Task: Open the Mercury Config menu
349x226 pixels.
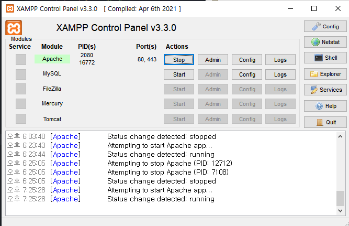Action: (x=247, y=104)
